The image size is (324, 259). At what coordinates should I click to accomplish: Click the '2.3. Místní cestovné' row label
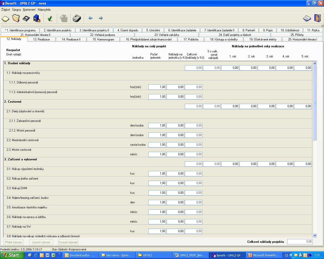[x=19, y=150]
